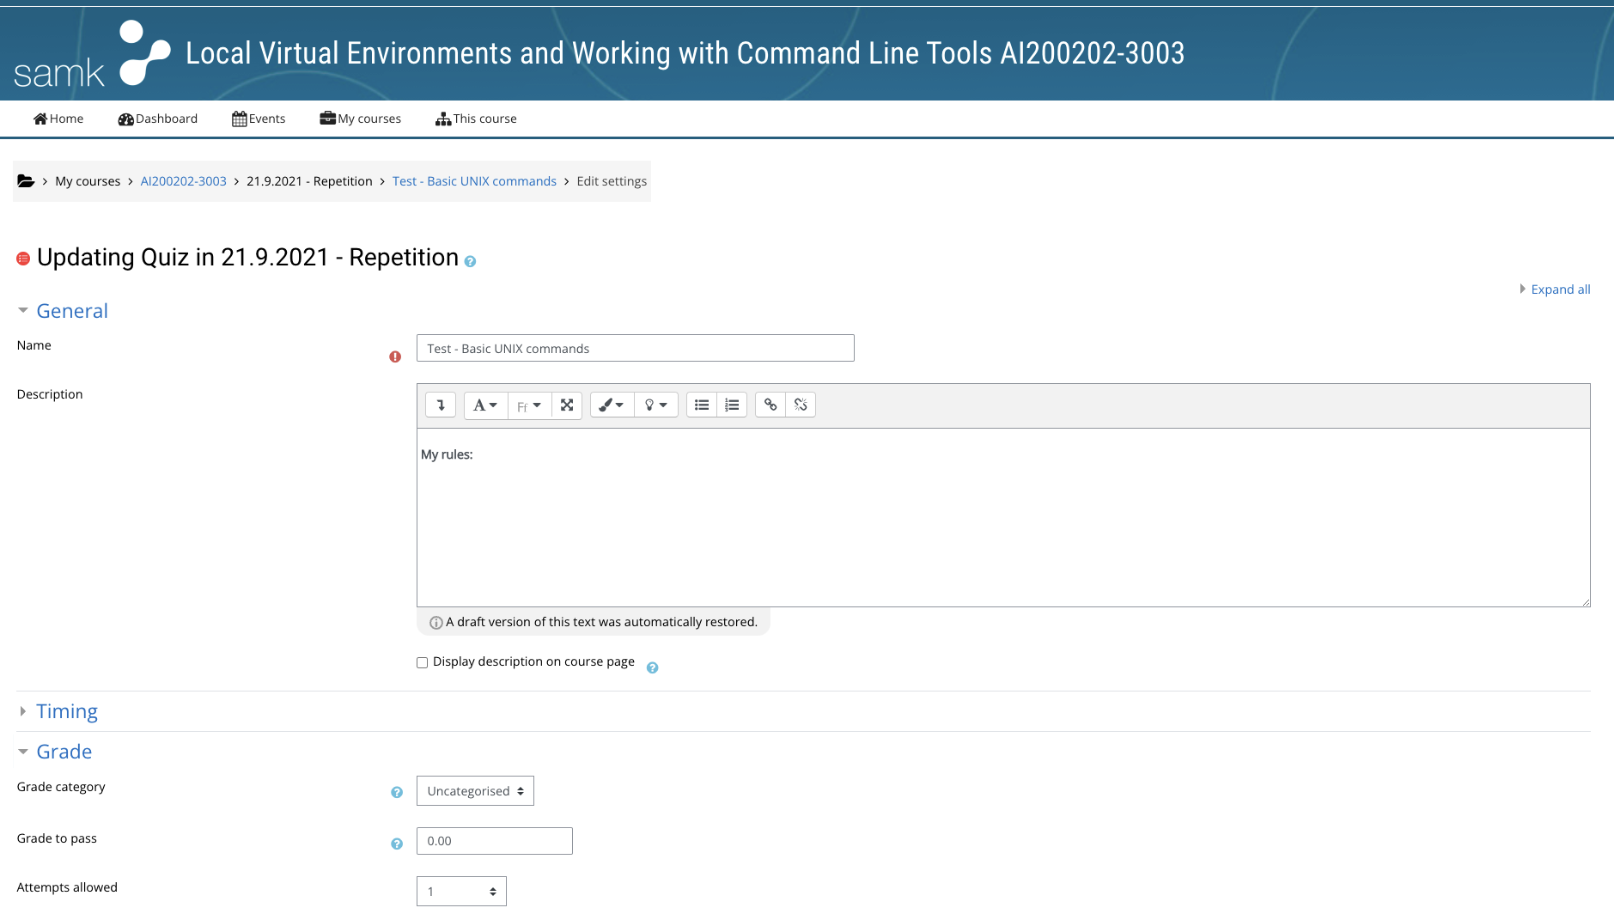Select the fullscreen editor icon

[x=566, y=405]
